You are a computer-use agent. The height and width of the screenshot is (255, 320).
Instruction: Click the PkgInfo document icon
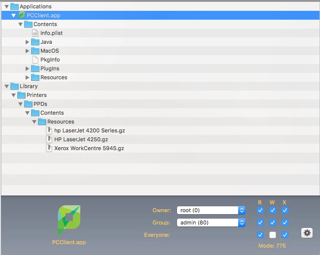point(36,60)
